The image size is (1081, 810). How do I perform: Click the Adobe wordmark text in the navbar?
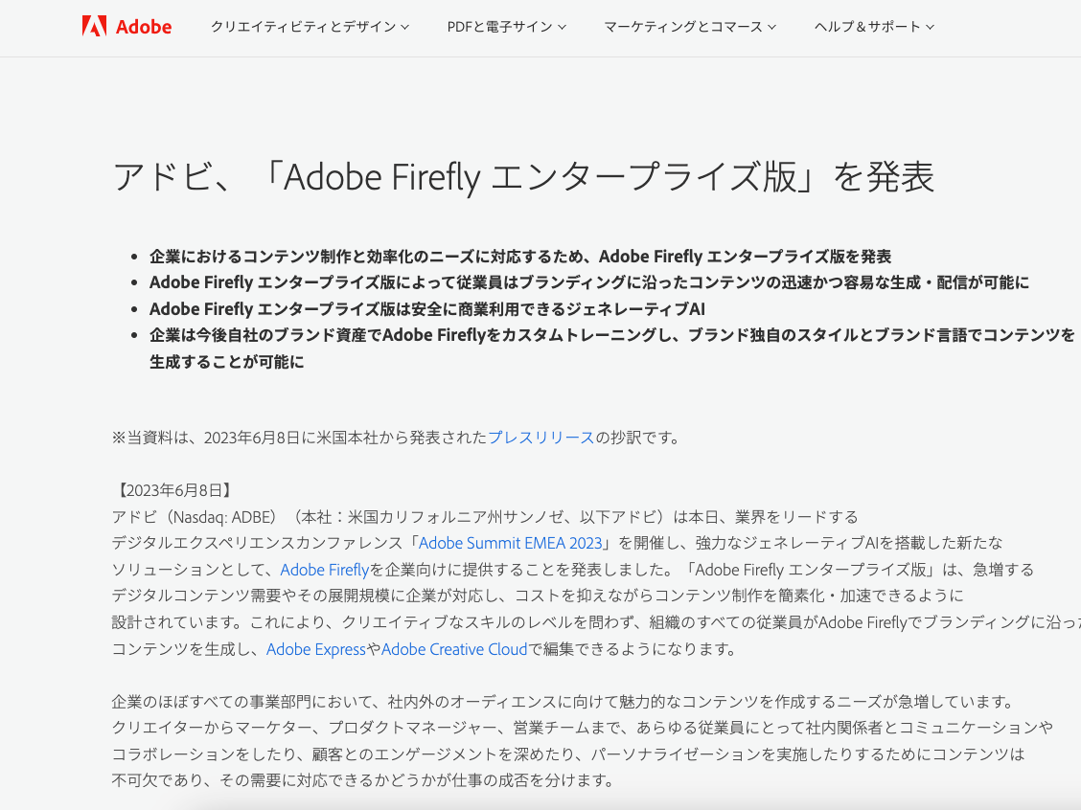[x=142, y=27]
